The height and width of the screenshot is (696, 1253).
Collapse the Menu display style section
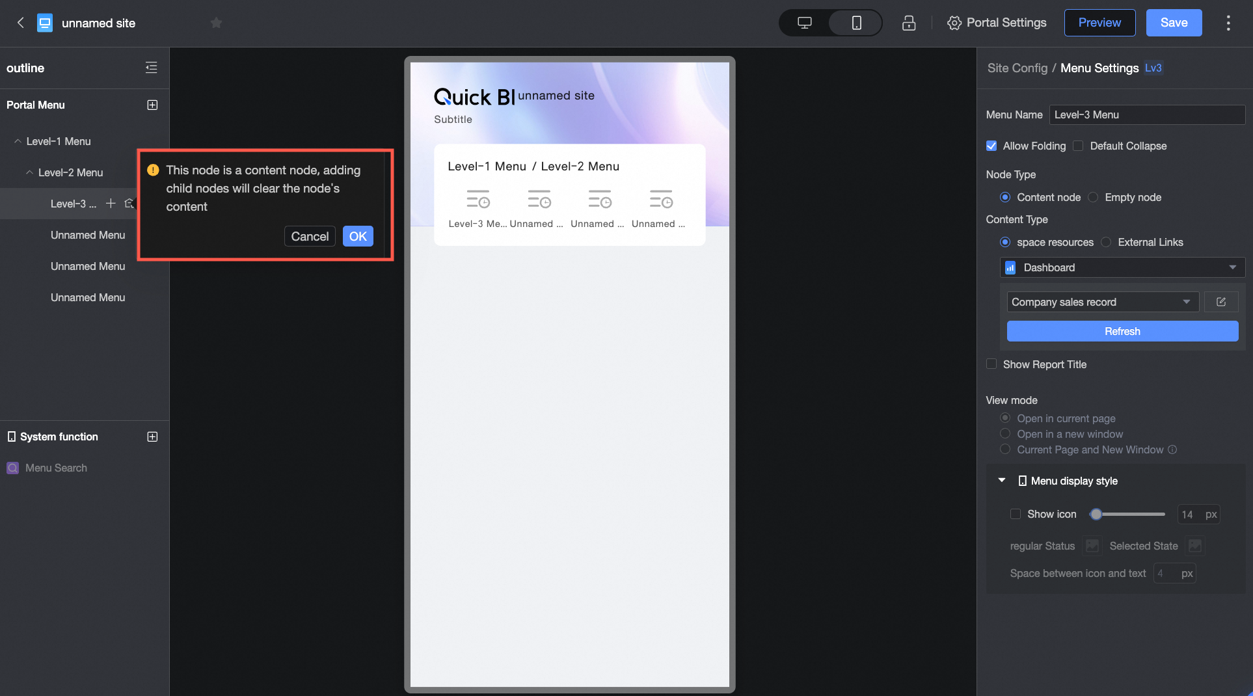tap(1002, 480)
